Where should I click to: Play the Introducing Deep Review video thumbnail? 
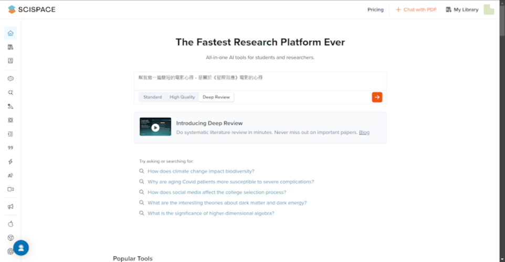click(155, 127)
